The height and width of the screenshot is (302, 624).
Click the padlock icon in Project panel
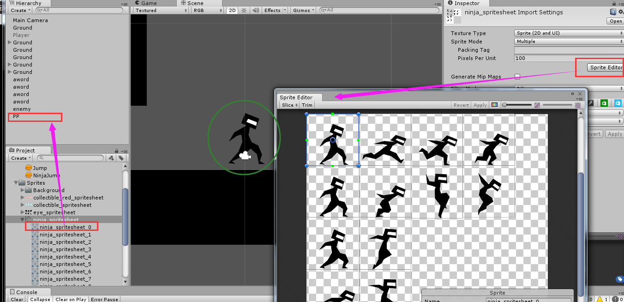pos(116,150)
